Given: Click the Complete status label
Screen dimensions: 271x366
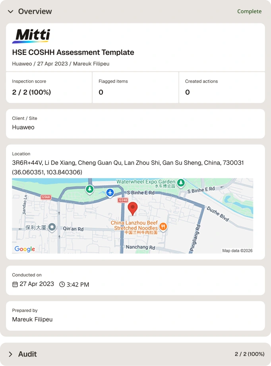Looking at the screenshot, I should point(249,12).
